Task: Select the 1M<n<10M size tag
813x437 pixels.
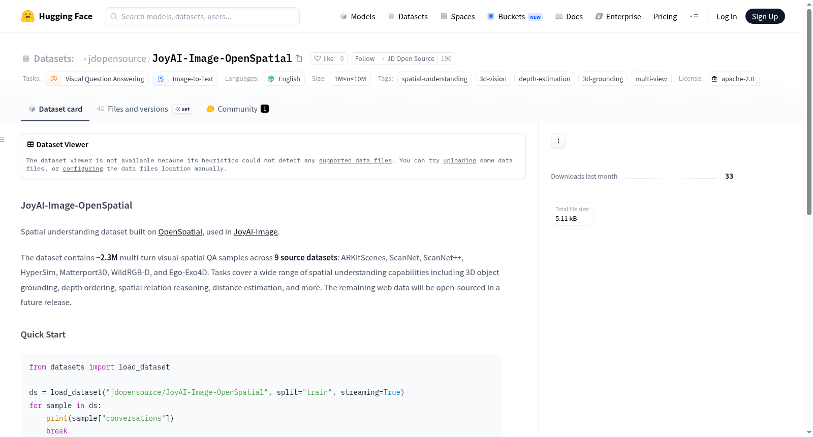Action: [x=350, y=79]
